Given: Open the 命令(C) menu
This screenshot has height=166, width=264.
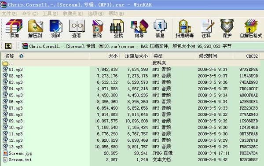Looking at the screenshot, I should point(30,14).
